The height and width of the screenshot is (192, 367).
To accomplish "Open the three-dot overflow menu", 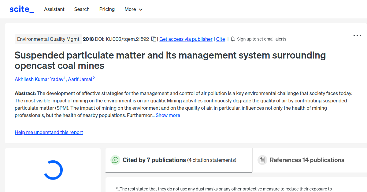I will tap(357, 35).
